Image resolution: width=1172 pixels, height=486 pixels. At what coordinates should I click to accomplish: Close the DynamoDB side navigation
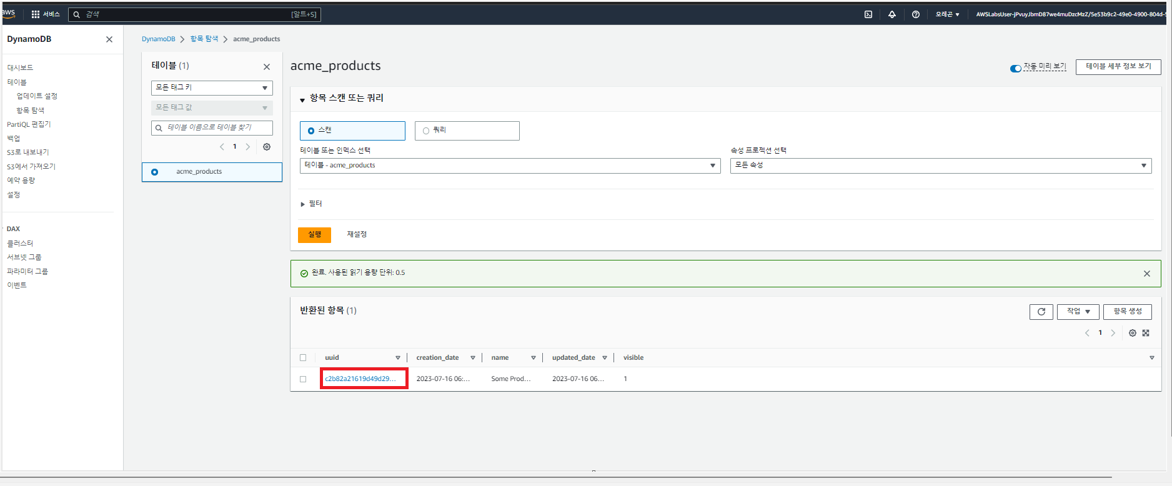tap(109, 39)
